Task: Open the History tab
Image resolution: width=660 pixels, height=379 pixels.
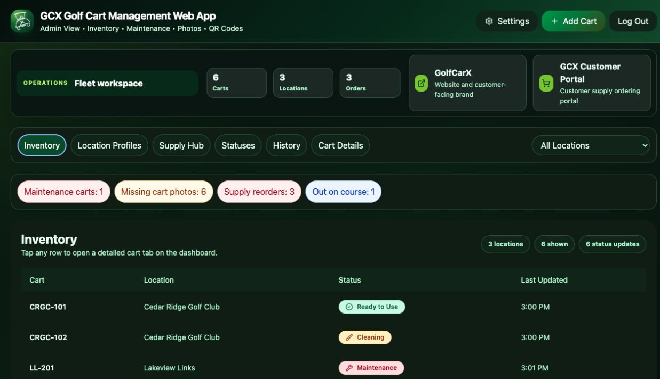Action: (x=287, y=145)
